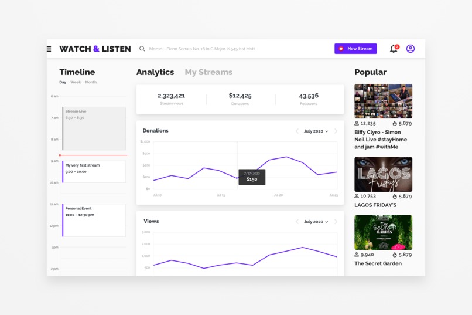Open LAGOS FRIDAY'S title link

(x=375, y=205)
